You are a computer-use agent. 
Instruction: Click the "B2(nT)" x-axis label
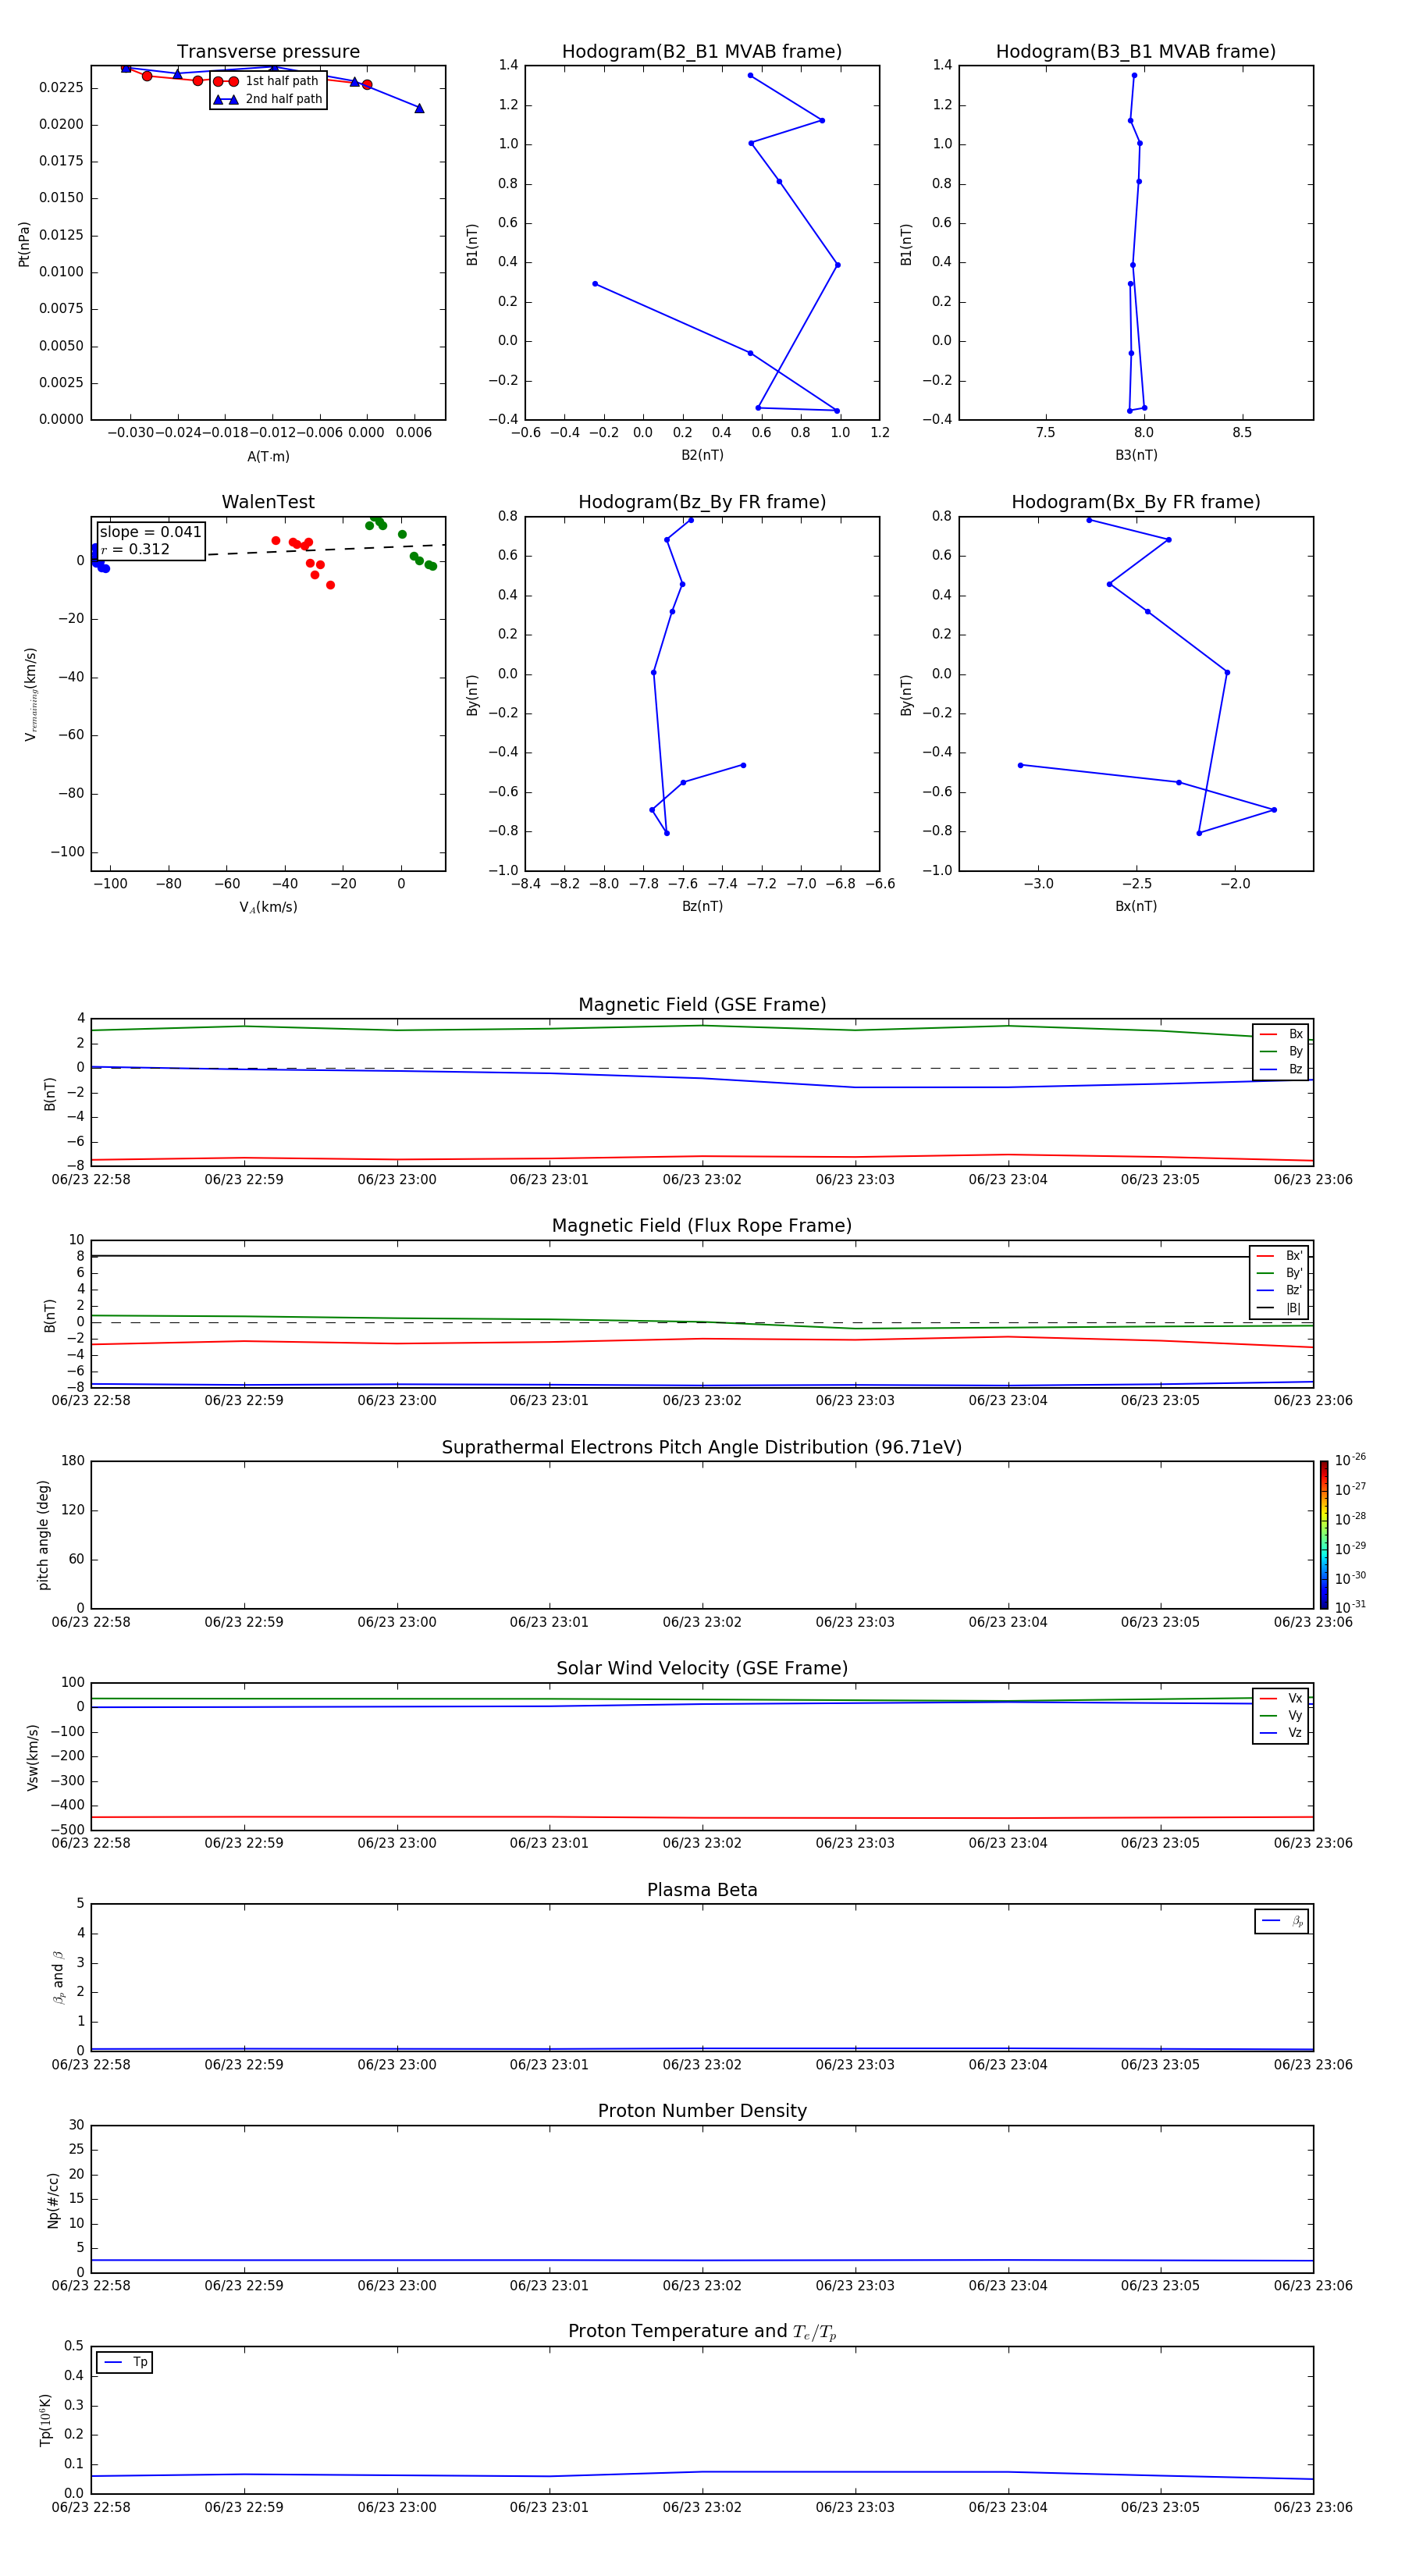pos(702,455)
